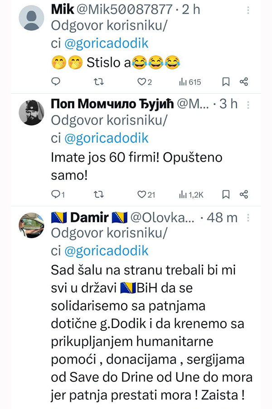This screenshot has width=272, height=409.
Task: Retweet Mik's 'Stislo' reply
Action: [x=98, y=82]
